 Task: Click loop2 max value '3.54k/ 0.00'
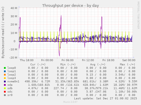tap(125, 75)
